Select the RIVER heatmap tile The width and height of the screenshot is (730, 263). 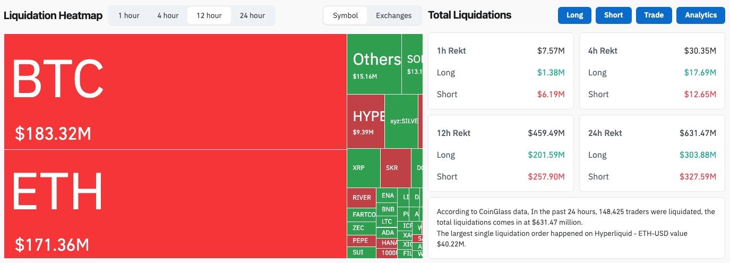[x=362, y=198]
